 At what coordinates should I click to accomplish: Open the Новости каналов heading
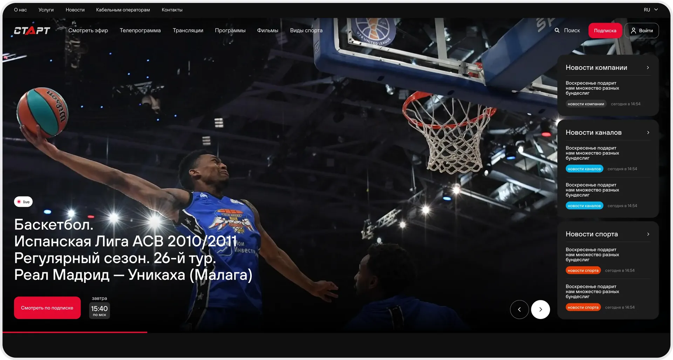point(593,133)
